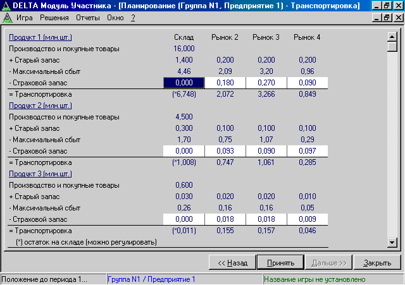Click the << Назад button
This screenshot has height=285, width=405.
[x=232, y=263]
